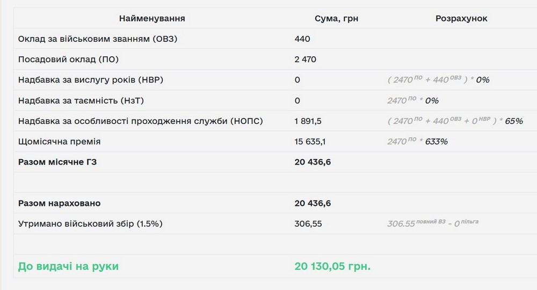537x290 pixels.
Task: Click the Сума, грн column header
Action: (336, 18)
